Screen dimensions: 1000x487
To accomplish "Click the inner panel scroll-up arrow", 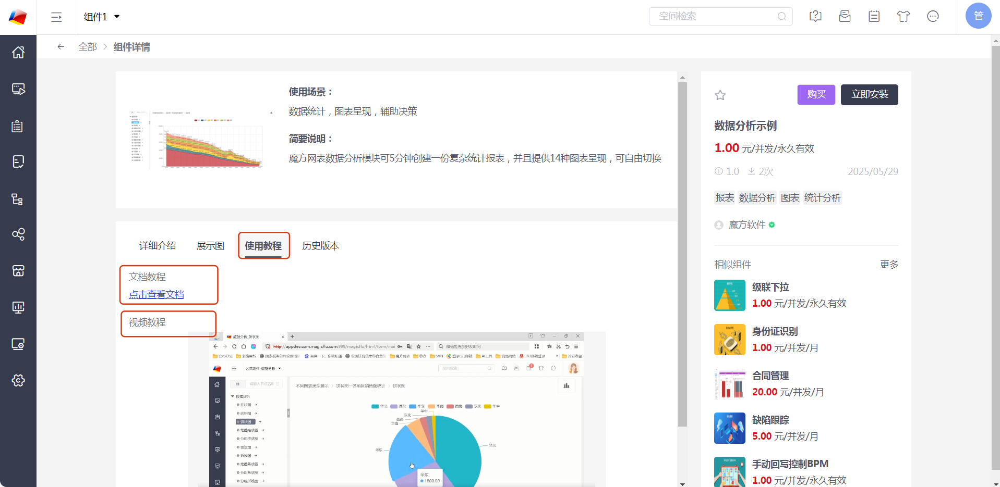I will point(682,78).
